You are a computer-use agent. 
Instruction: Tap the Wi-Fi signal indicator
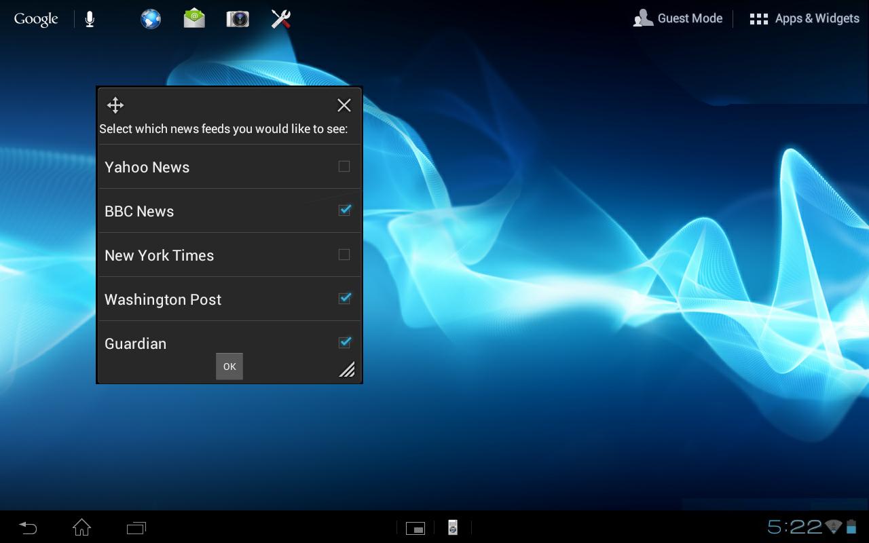(x=834, y=527)
